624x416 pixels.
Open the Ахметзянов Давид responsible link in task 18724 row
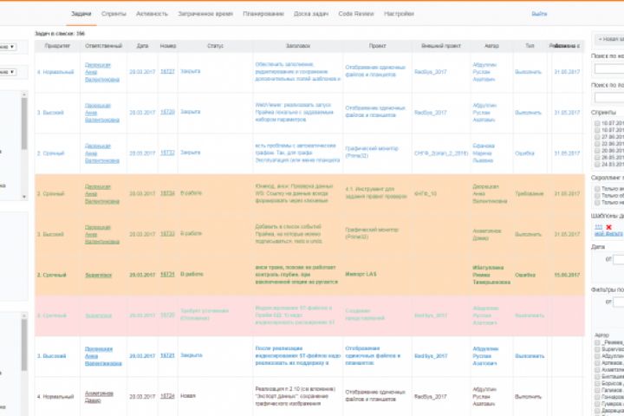99,397
